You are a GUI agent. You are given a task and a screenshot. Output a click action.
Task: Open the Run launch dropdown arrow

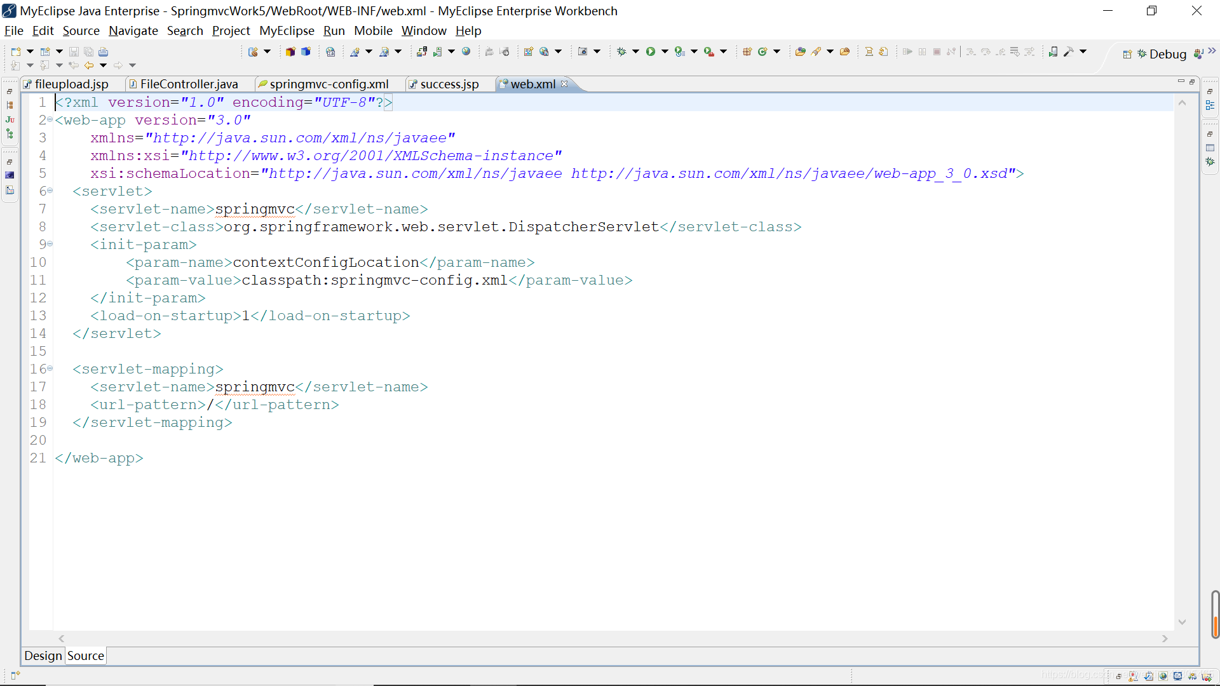[x=665, y=51]
